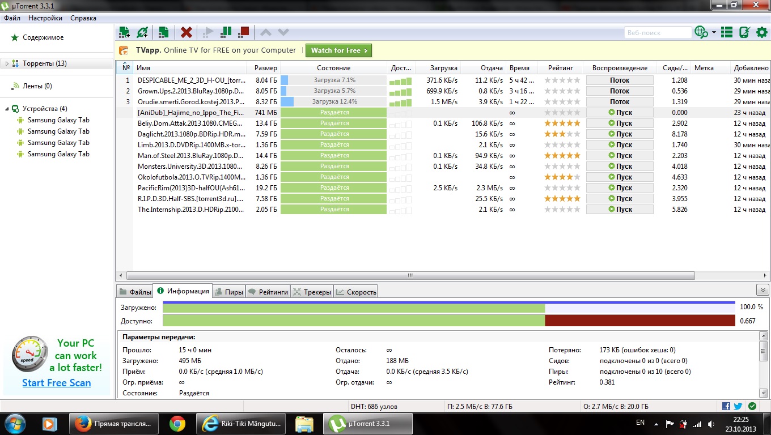
Task: Click the list view icon in the toolbar
Action: pyautogui.click(x=726, y=32)
